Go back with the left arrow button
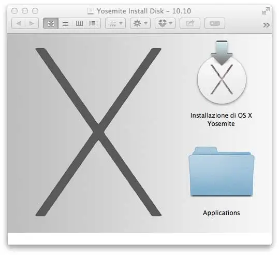The width and height of the screenshot is (279, 255). point(18,23)
